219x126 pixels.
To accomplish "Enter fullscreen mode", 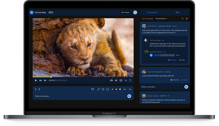I will pos(130,80).
